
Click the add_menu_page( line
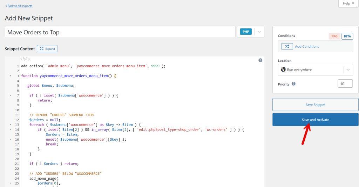[x=44, y=179]
